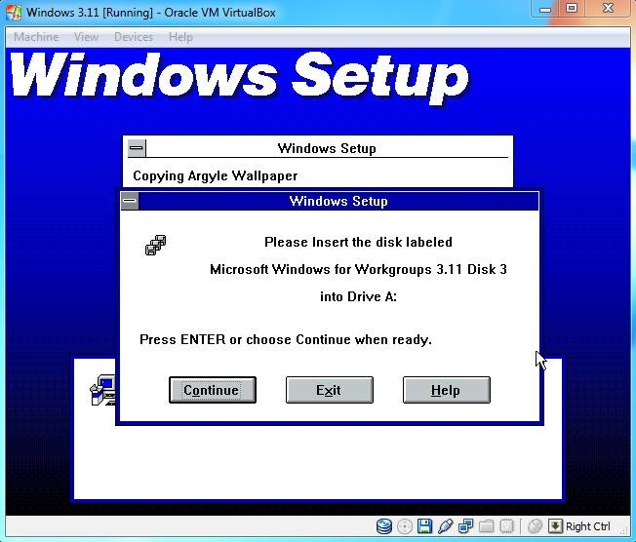Click the USB devices status icon
Image resolution: width=636 pixels, height=542 pixels.
[x=445, y=526]
